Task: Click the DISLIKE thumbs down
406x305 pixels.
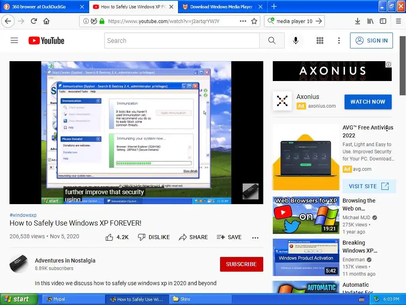Action: (x=154, y=237)
